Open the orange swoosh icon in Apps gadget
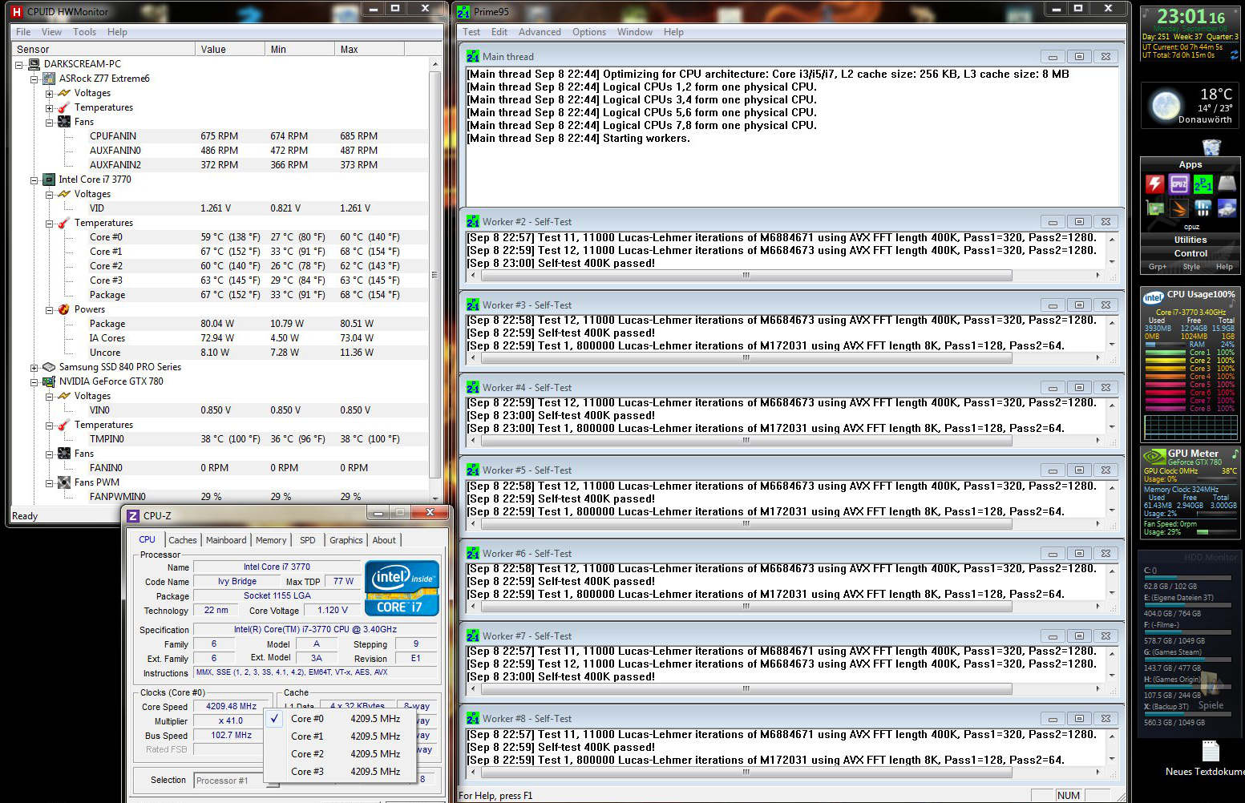This screenshot has width=1245, height=803. coord(1178,208)
